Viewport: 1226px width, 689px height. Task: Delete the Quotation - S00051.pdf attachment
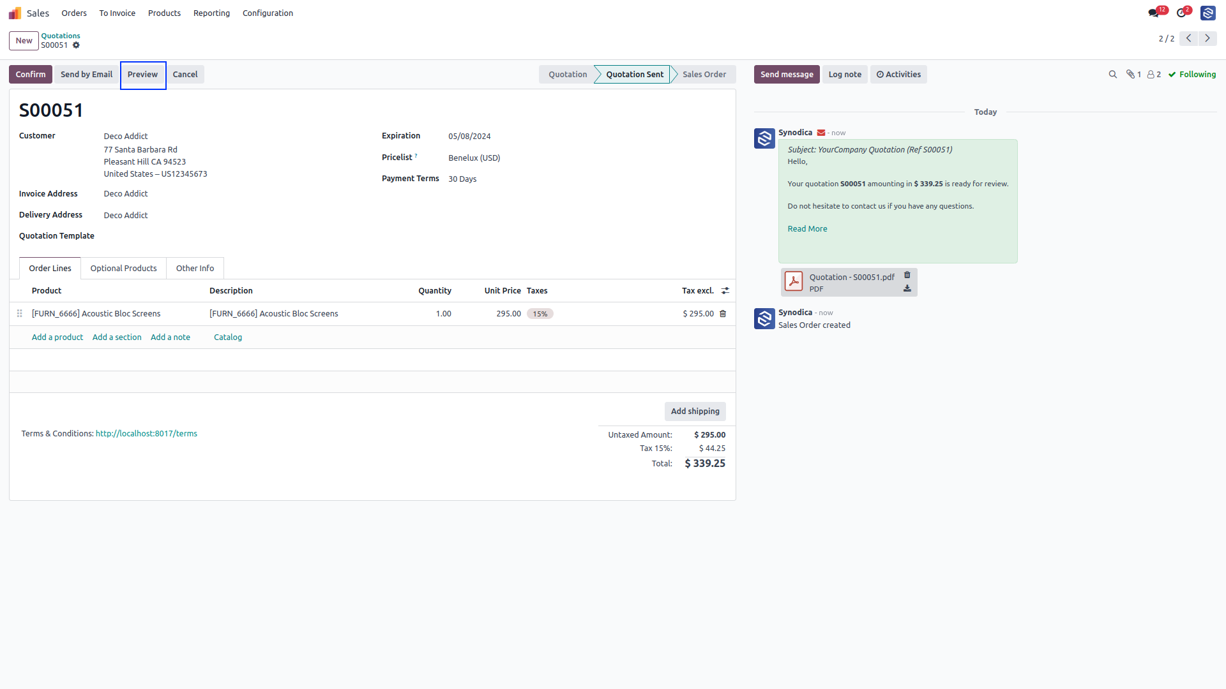click(x=907, y=275)
